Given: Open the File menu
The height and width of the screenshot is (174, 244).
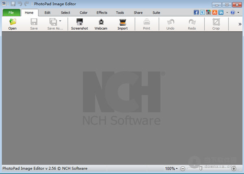Looking at the screenshot, I should 11,13.
